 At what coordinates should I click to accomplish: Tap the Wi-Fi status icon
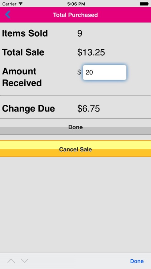pyautogui.click(x=21, y=4)
